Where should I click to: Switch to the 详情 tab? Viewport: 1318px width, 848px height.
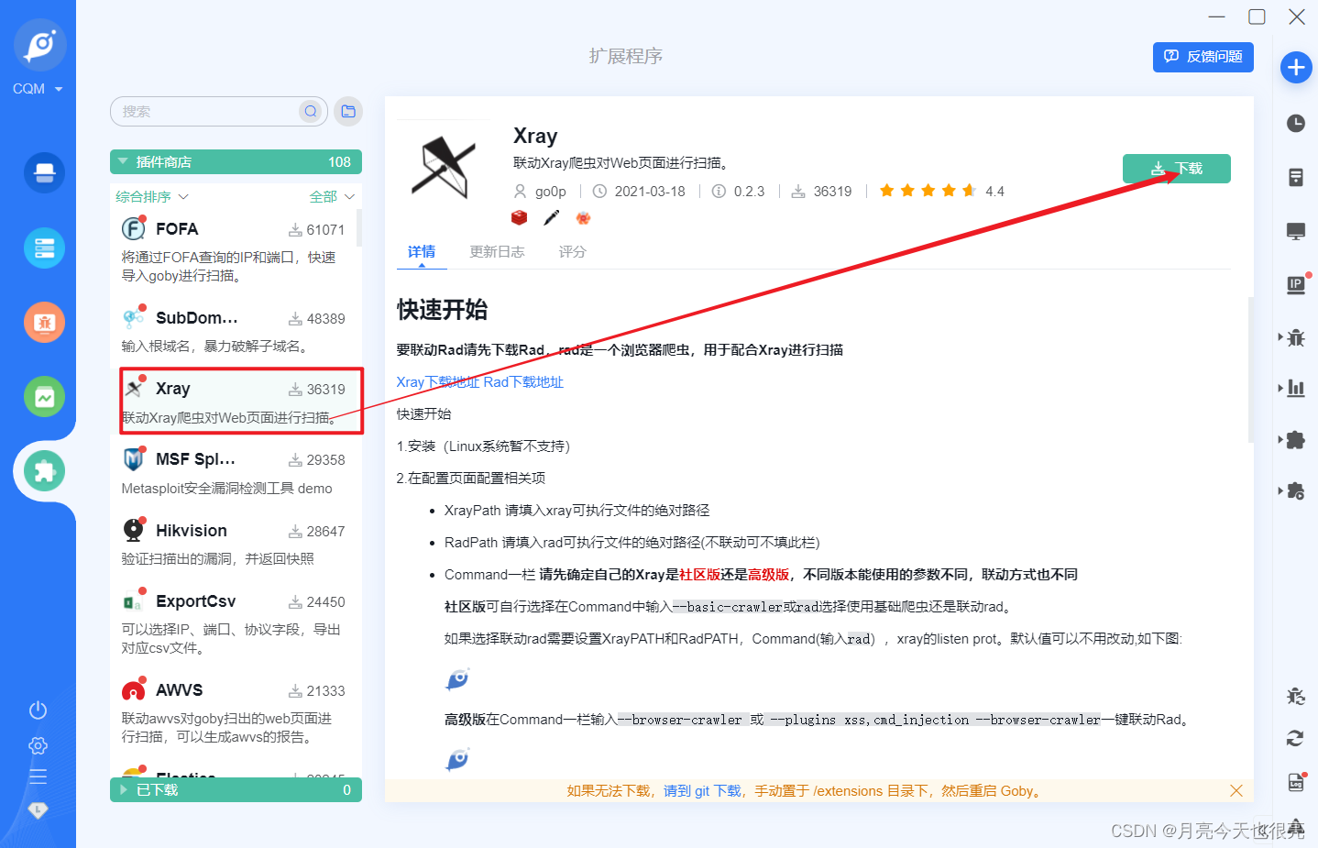(422, 252)
